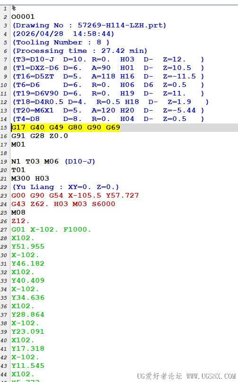Select the G91 G28 Z0.0 line
Image resolution: width=238 pixels, height=382 pixels.
click(x=39, y=136)
